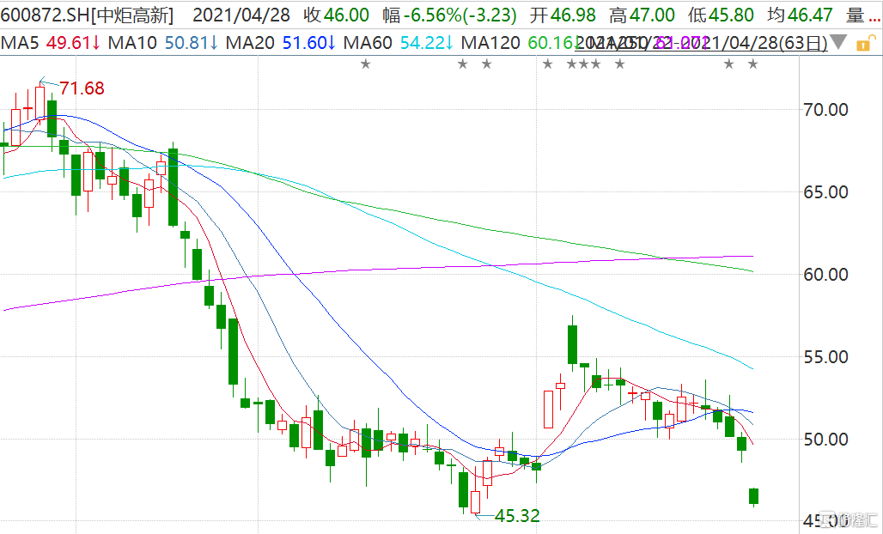
Task: Select the change value 幅 -6.56%(-3.23)
Action: (449, 15)
